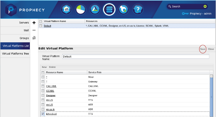
Task: Open the * resource link for Gateway
Action: tap(47, 81)
